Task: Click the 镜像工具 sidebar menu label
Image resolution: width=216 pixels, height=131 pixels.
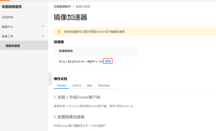Action: click(x=8, y=36)
